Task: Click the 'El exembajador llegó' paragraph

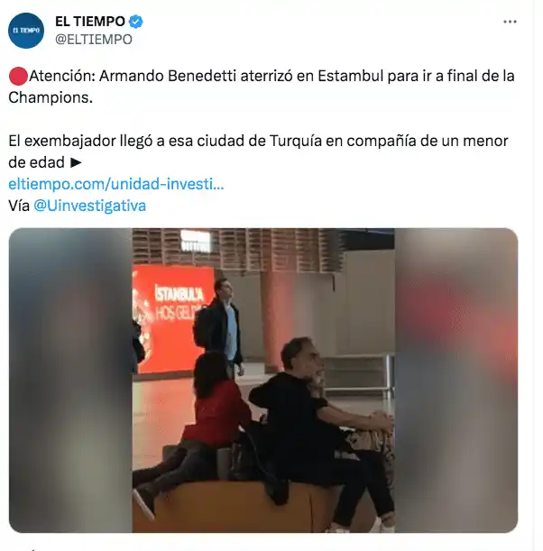Action: (258, 152)
